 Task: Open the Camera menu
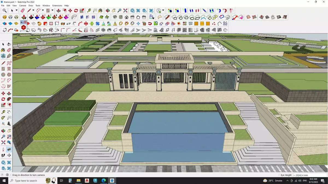23,5
